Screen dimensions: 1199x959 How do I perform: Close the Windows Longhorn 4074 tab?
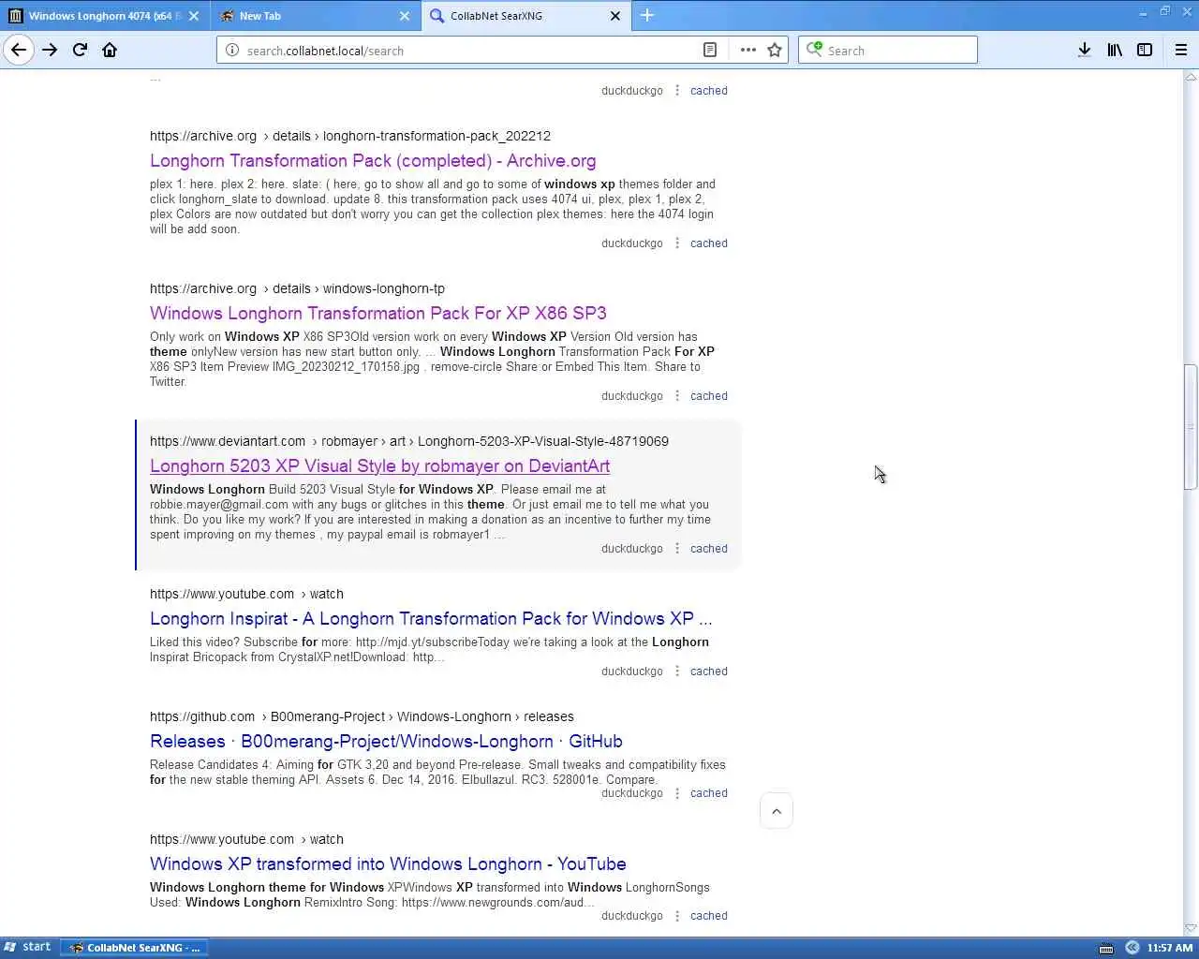[193, 16]
